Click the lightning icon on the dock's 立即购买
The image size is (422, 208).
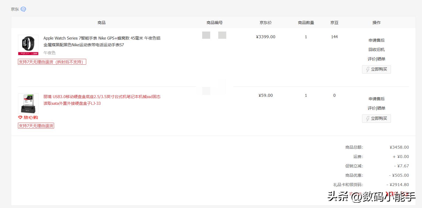coord(368,119)
